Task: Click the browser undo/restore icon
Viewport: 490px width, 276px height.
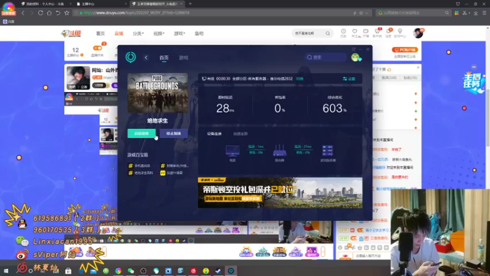Action: click(x=58, y=13)
